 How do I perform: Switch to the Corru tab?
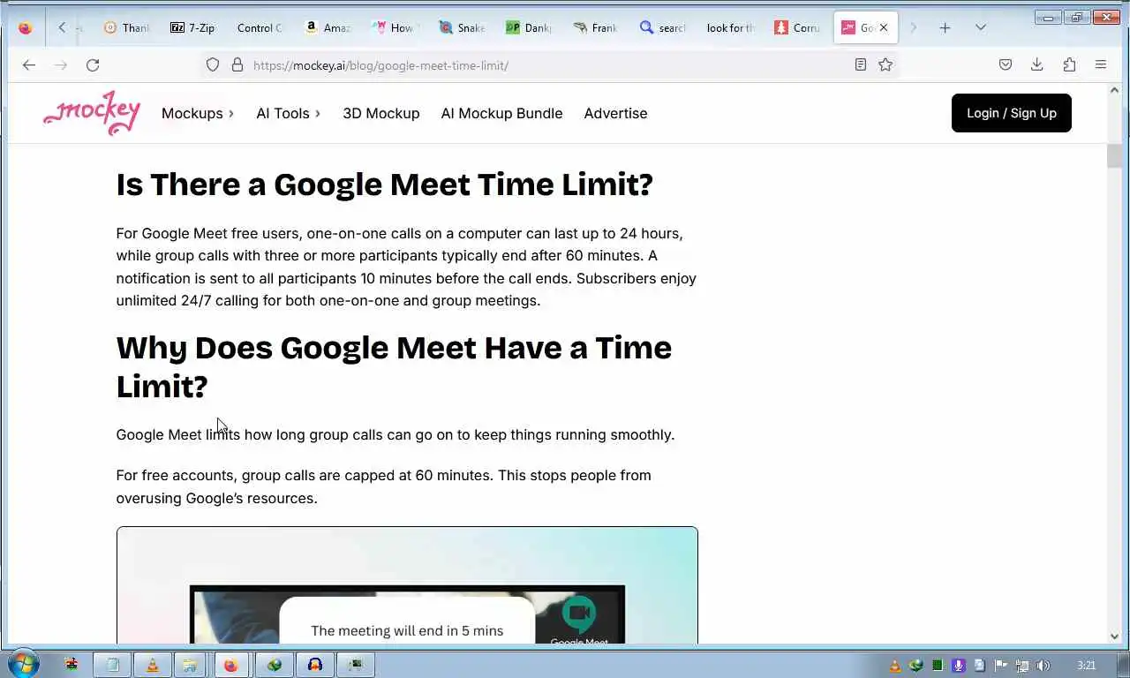(x=796, y=27)
